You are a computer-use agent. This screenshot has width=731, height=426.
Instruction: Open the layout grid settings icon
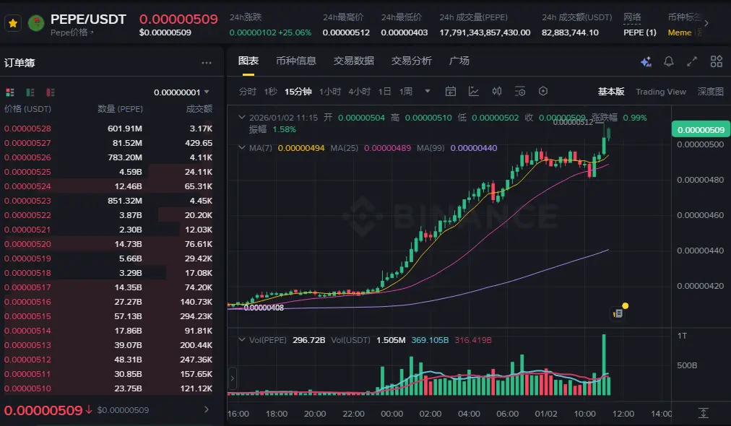(x=716, y=61)
